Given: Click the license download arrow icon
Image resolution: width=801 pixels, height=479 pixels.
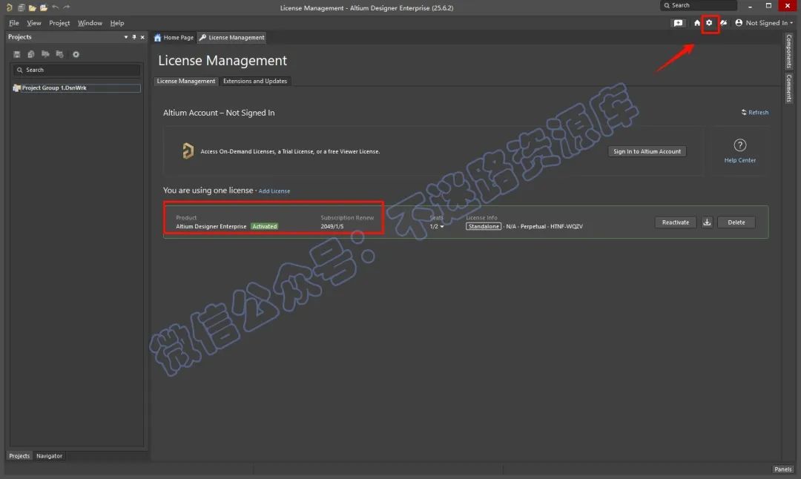Looking at the screenshot, I should point(707,222).
